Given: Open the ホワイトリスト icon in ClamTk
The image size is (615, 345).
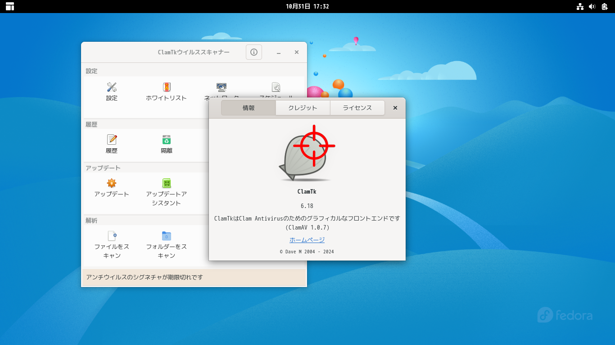Looking at the screenshot, I should click(167, 87).
